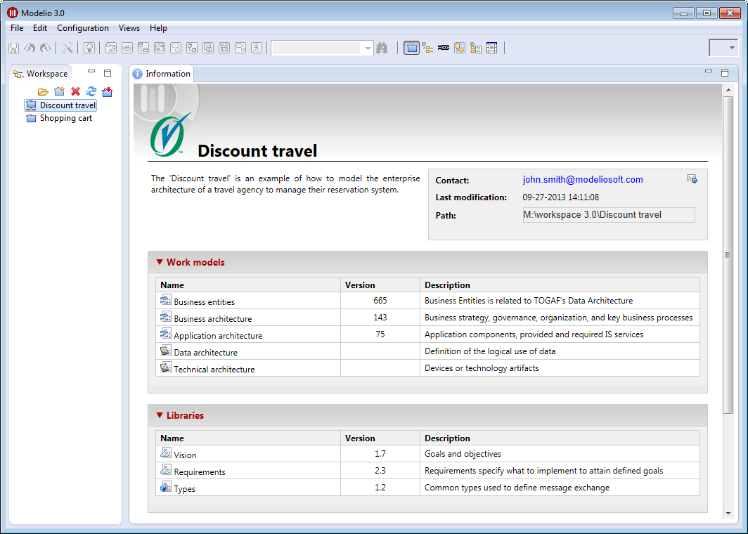This screenshot has height=534, width=748.
Task: Click version value 665
Action: (x=380, y=301)
